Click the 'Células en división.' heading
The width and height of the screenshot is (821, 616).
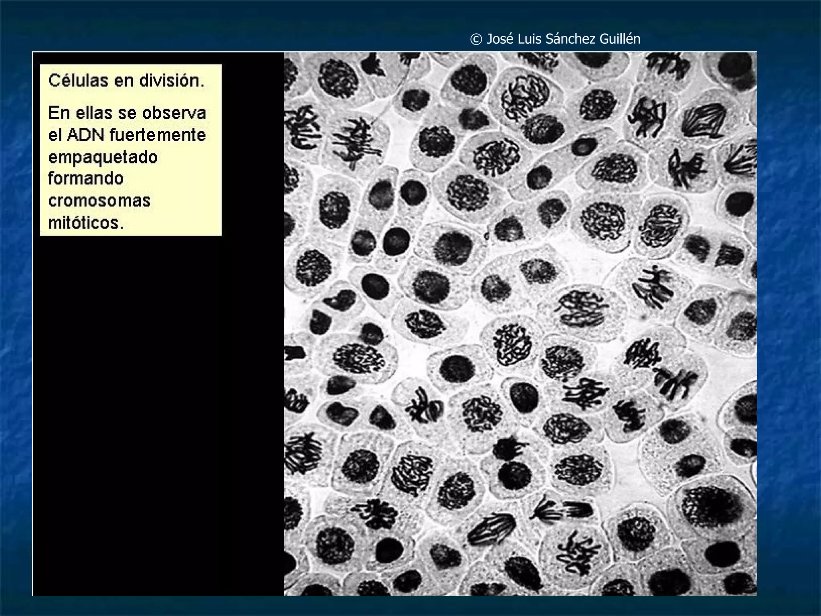(x=127, y=81)
